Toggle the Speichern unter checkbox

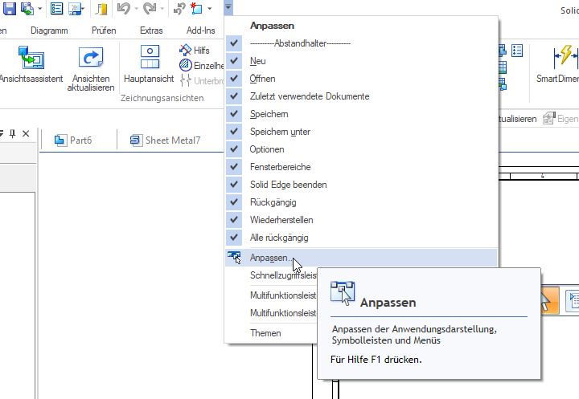tap(234, 132)
